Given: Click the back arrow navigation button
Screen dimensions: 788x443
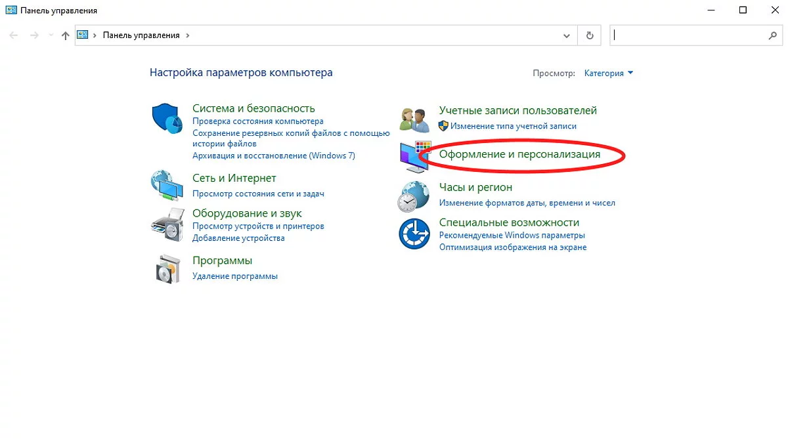Looking at the screenshot, I should coord(14,36).
